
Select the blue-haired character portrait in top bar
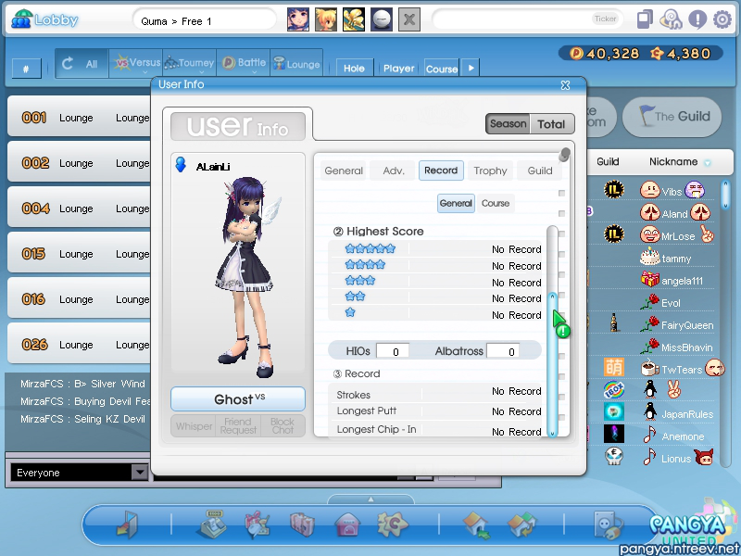click(x=298, y=19)
